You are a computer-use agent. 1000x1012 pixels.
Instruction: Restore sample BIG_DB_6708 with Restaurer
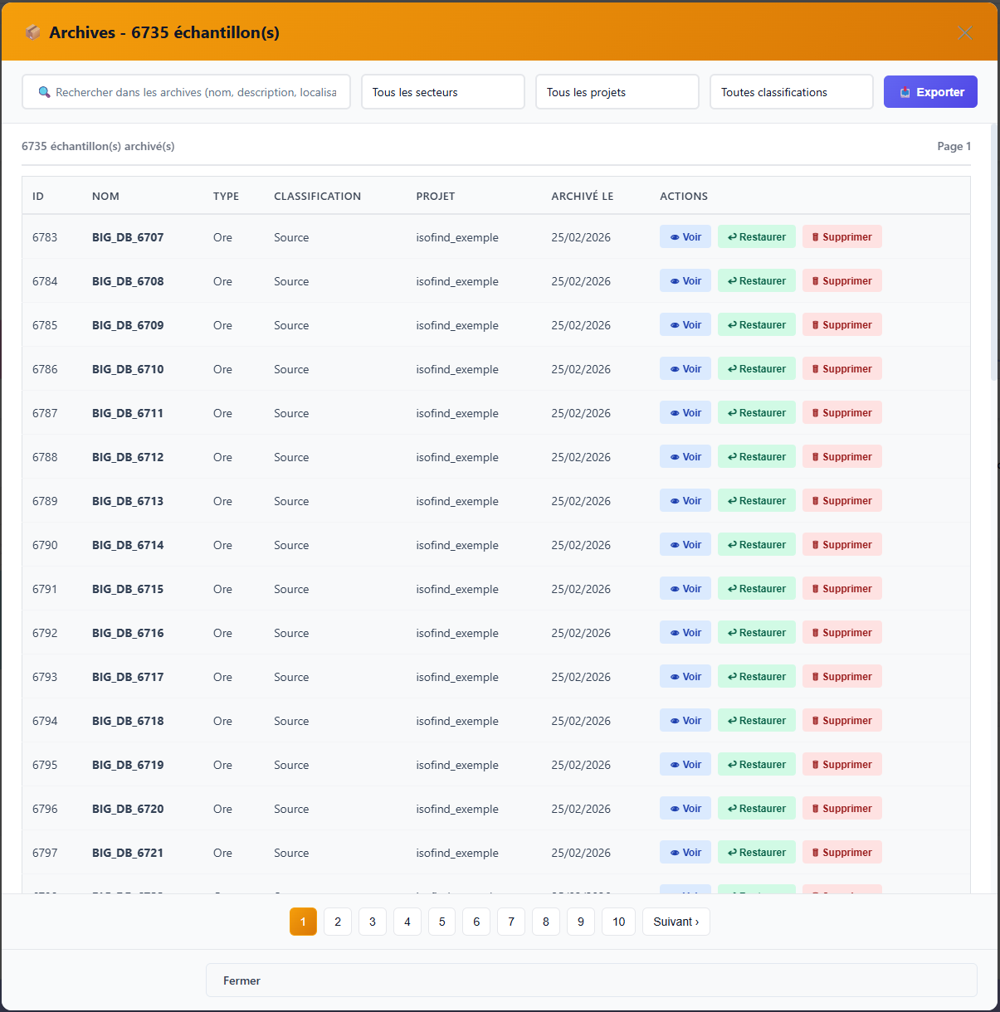(x=756, y=281)
